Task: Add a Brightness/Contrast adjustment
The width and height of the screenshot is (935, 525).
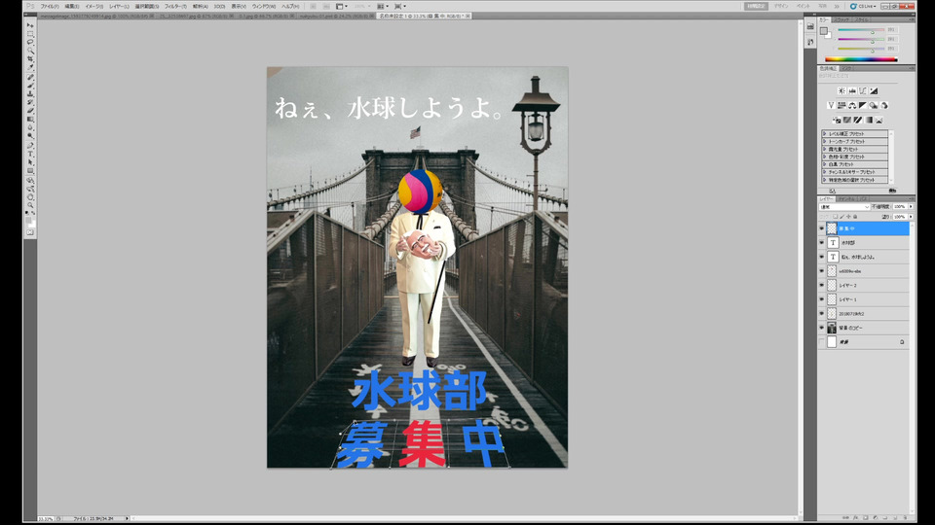Action: [x=841, y=91]
